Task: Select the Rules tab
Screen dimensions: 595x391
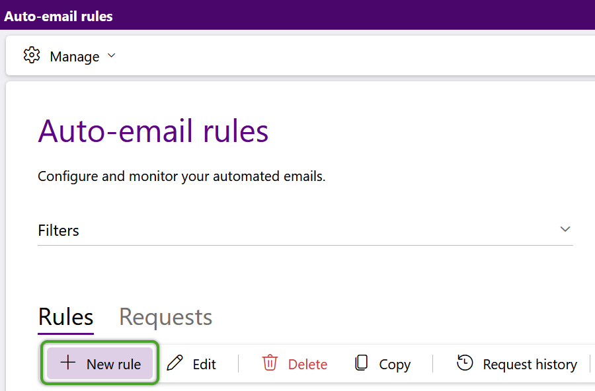Action: [x=65, y=316]
